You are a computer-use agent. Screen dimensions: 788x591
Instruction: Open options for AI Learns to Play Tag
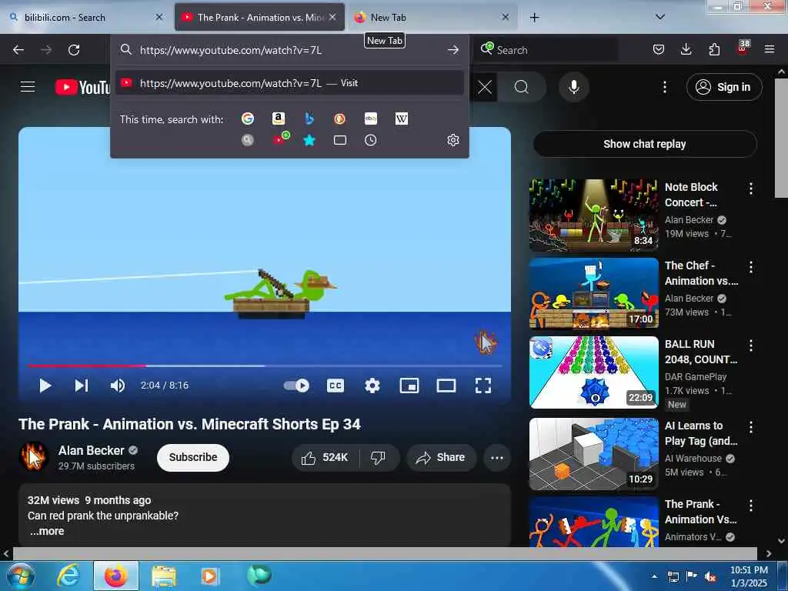[750, 427]
